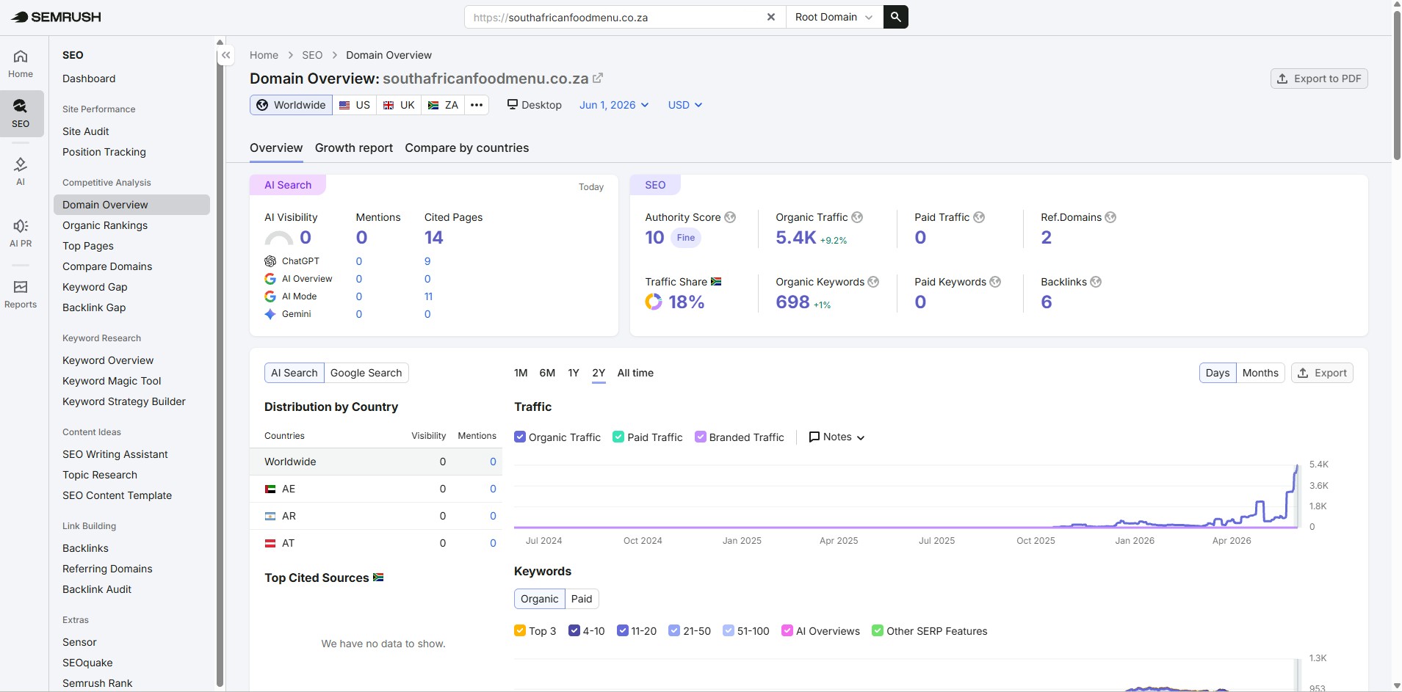Clear the domain search field

(x=770, y=17)
